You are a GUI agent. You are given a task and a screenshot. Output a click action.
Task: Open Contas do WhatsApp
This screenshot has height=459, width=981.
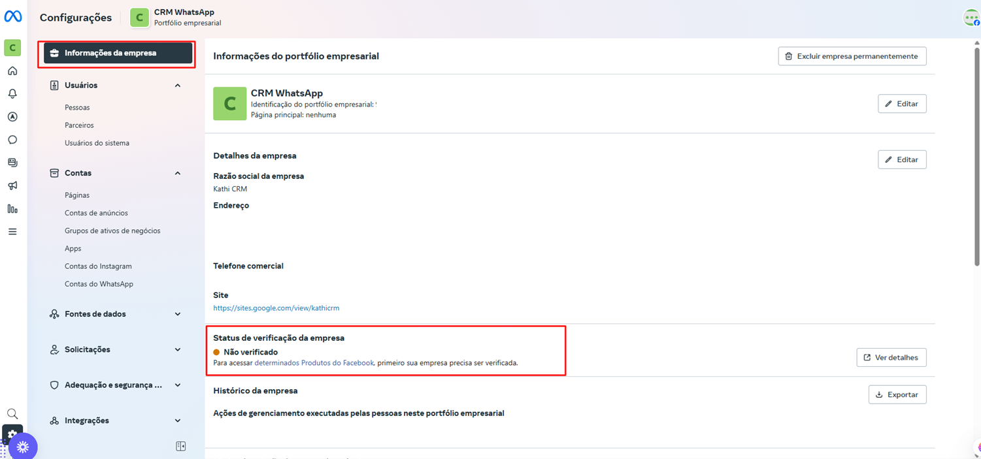[98, 283]
